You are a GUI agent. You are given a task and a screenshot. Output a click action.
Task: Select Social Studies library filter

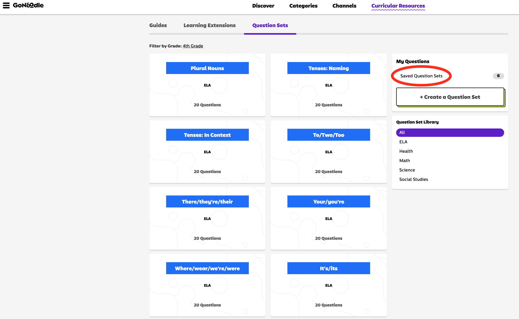[x=413, y=179]
